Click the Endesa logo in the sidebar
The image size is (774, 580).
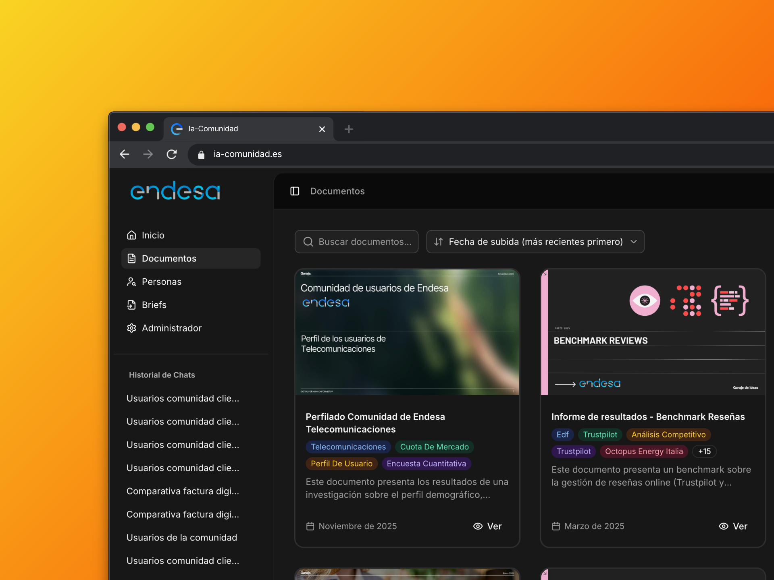175,191
